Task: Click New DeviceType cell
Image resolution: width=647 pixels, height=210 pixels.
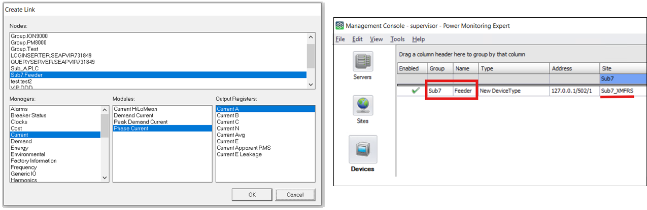Action: pos(514,91)
